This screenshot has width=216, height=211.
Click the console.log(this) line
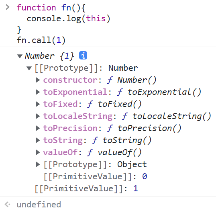point(69,19)
